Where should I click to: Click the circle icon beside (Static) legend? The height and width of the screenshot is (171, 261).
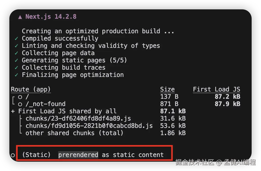tap(13, 155)
